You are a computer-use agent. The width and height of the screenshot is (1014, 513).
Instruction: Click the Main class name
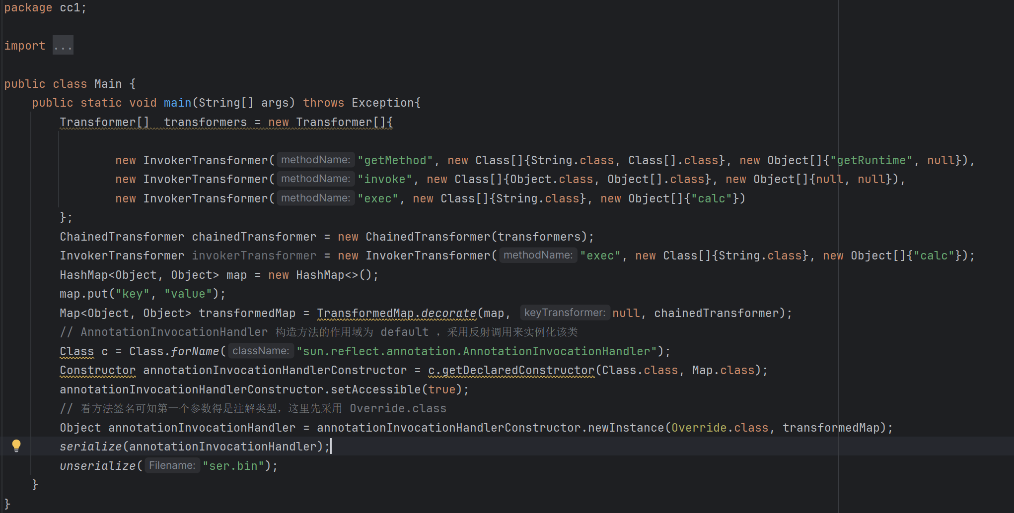[x=108, y=84]
